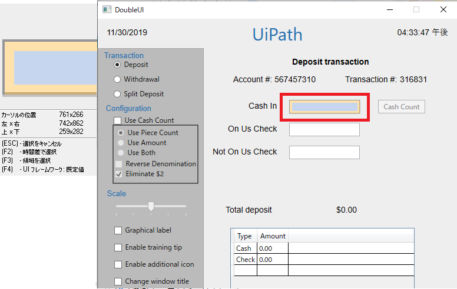Minimize the DoubleUI window
The height and width of the screenshot is (289, 457).
point(389,9)
